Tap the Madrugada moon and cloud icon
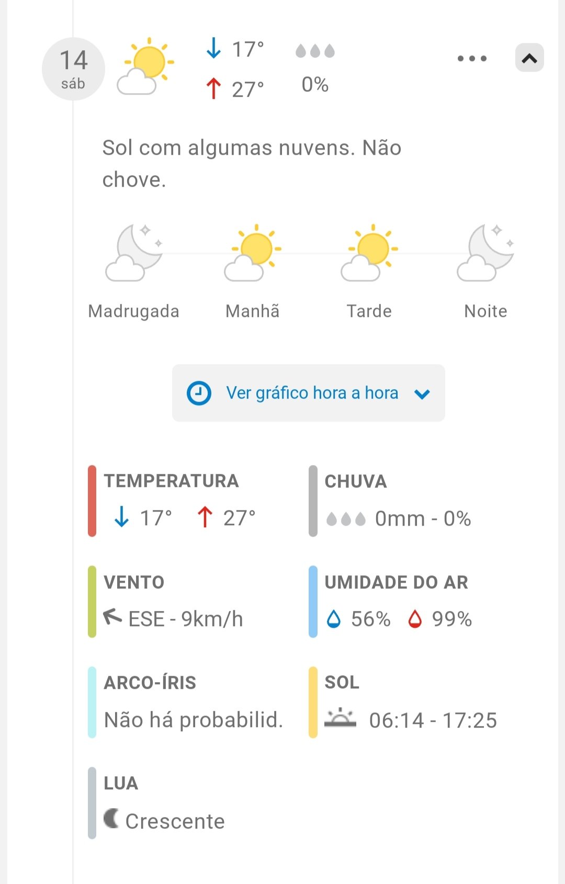The image size is (565, 884). click(x=134, y=253)
